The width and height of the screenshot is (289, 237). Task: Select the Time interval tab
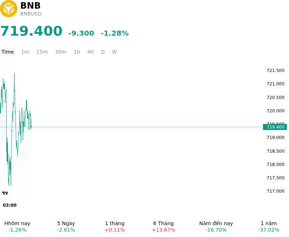coord(8,52)
